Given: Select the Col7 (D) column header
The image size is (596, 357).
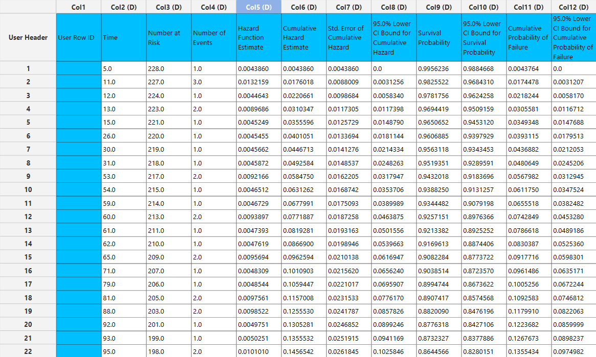Looking at the screenshot, I should pos(349,7).
